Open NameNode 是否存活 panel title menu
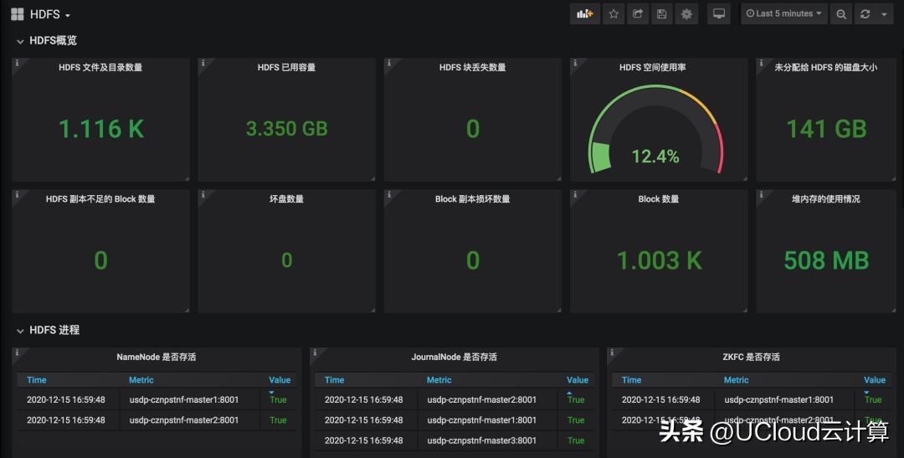The image size is (904, 458). [x=157, y=357]
